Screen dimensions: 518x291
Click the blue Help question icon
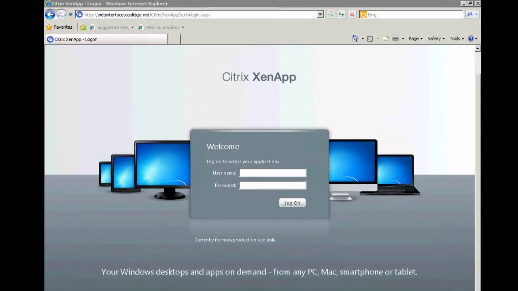pos(471,39)
